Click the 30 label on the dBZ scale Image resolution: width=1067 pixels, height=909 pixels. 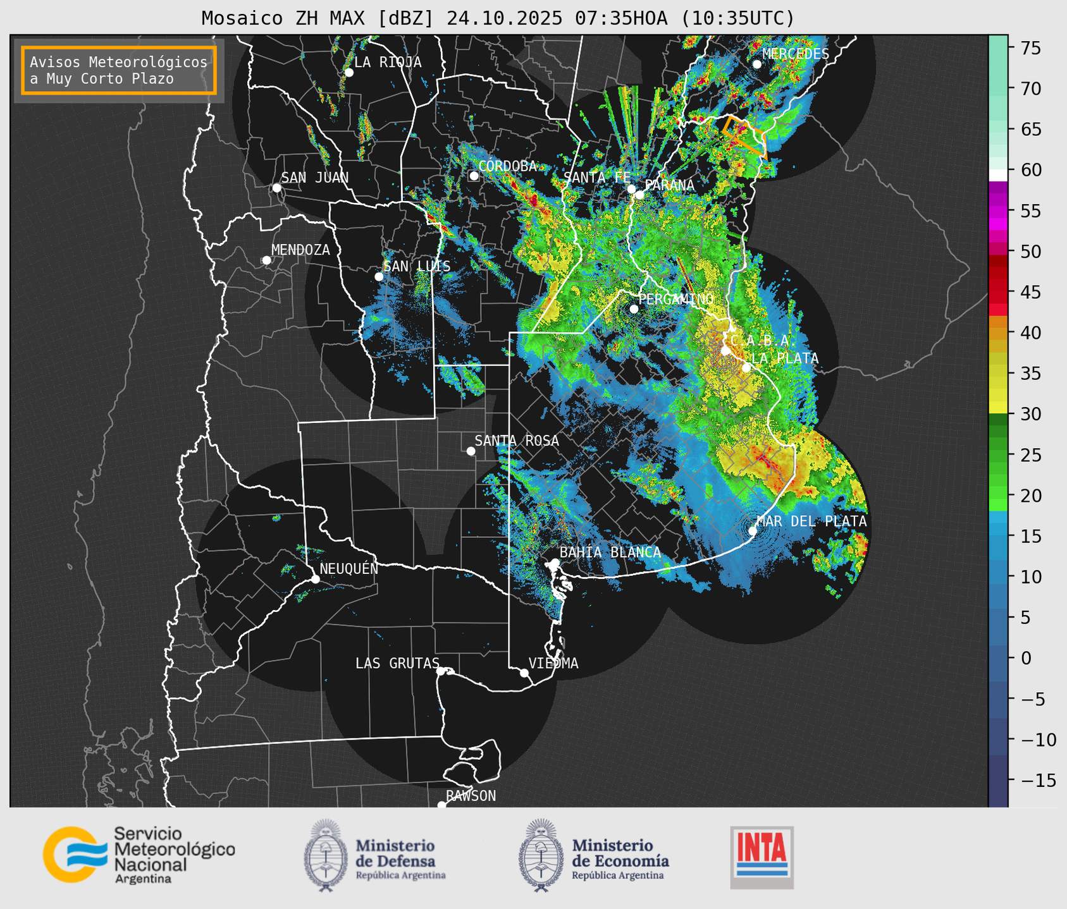click(x=1031, y=414)
